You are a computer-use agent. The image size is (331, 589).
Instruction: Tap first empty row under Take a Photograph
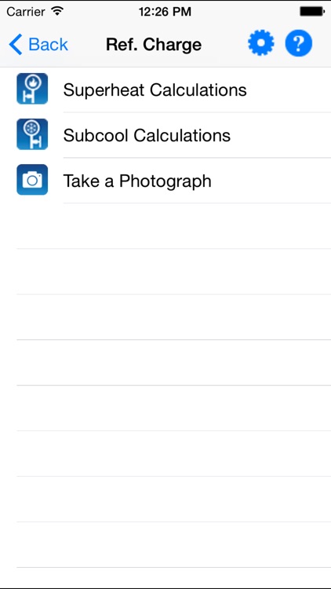[x=165, y=226]
